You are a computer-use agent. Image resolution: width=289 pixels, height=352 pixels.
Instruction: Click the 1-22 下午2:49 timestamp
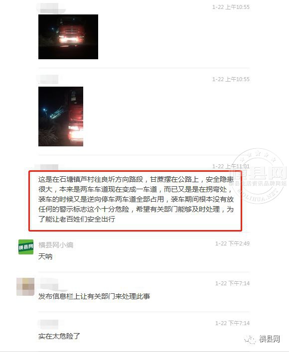coord(232,243)
